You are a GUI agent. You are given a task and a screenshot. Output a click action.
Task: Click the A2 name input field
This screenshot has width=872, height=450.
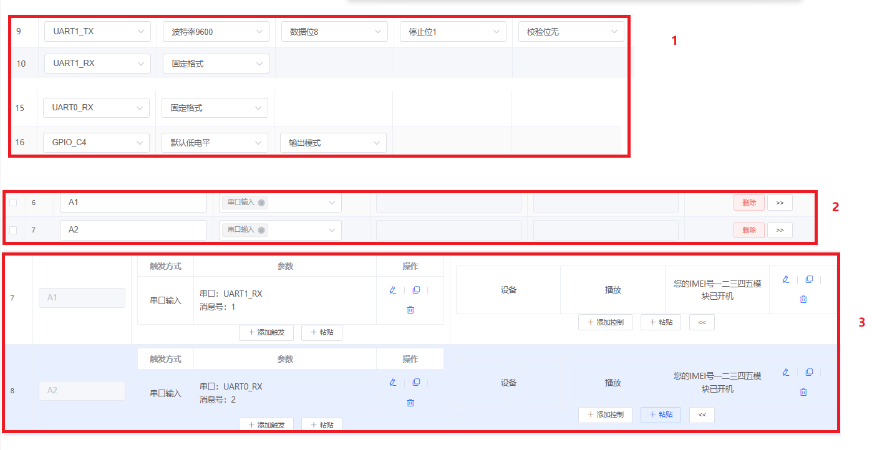tap(133, 229)
